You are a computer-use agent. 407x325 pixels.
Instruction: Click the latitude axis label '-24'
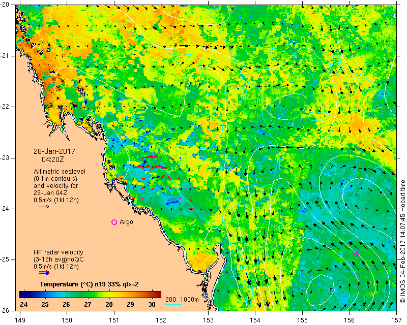[5, 209]
